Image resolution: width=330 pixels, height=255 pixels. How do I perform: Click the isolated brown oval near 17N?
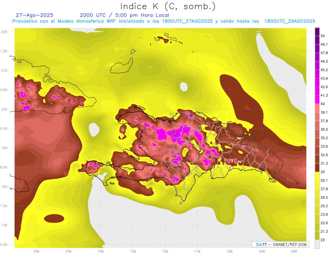point(54,218)
